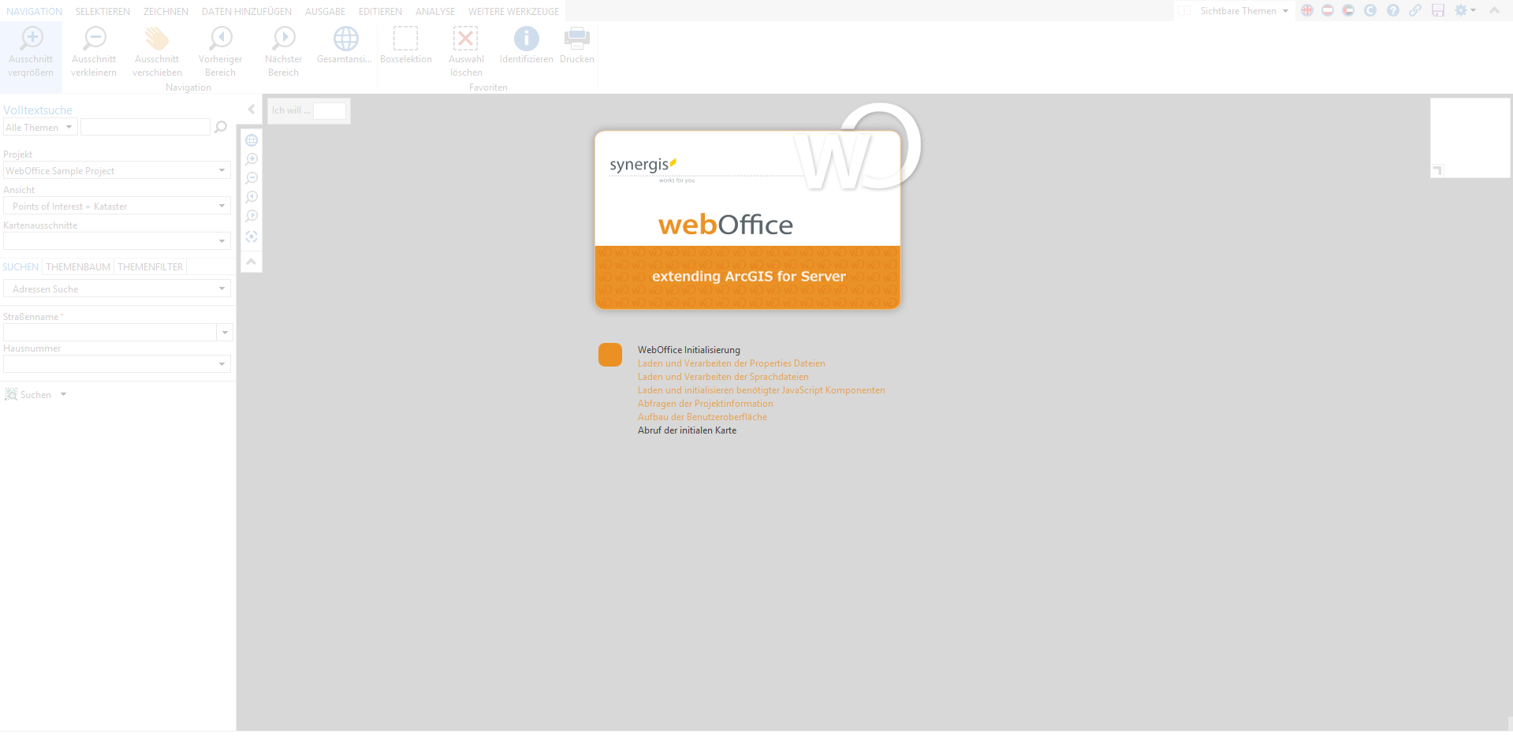This screenshot has height=752, width=1513.
Task: Open the help icon in the top bar
Action: (x=1393, y=10)
